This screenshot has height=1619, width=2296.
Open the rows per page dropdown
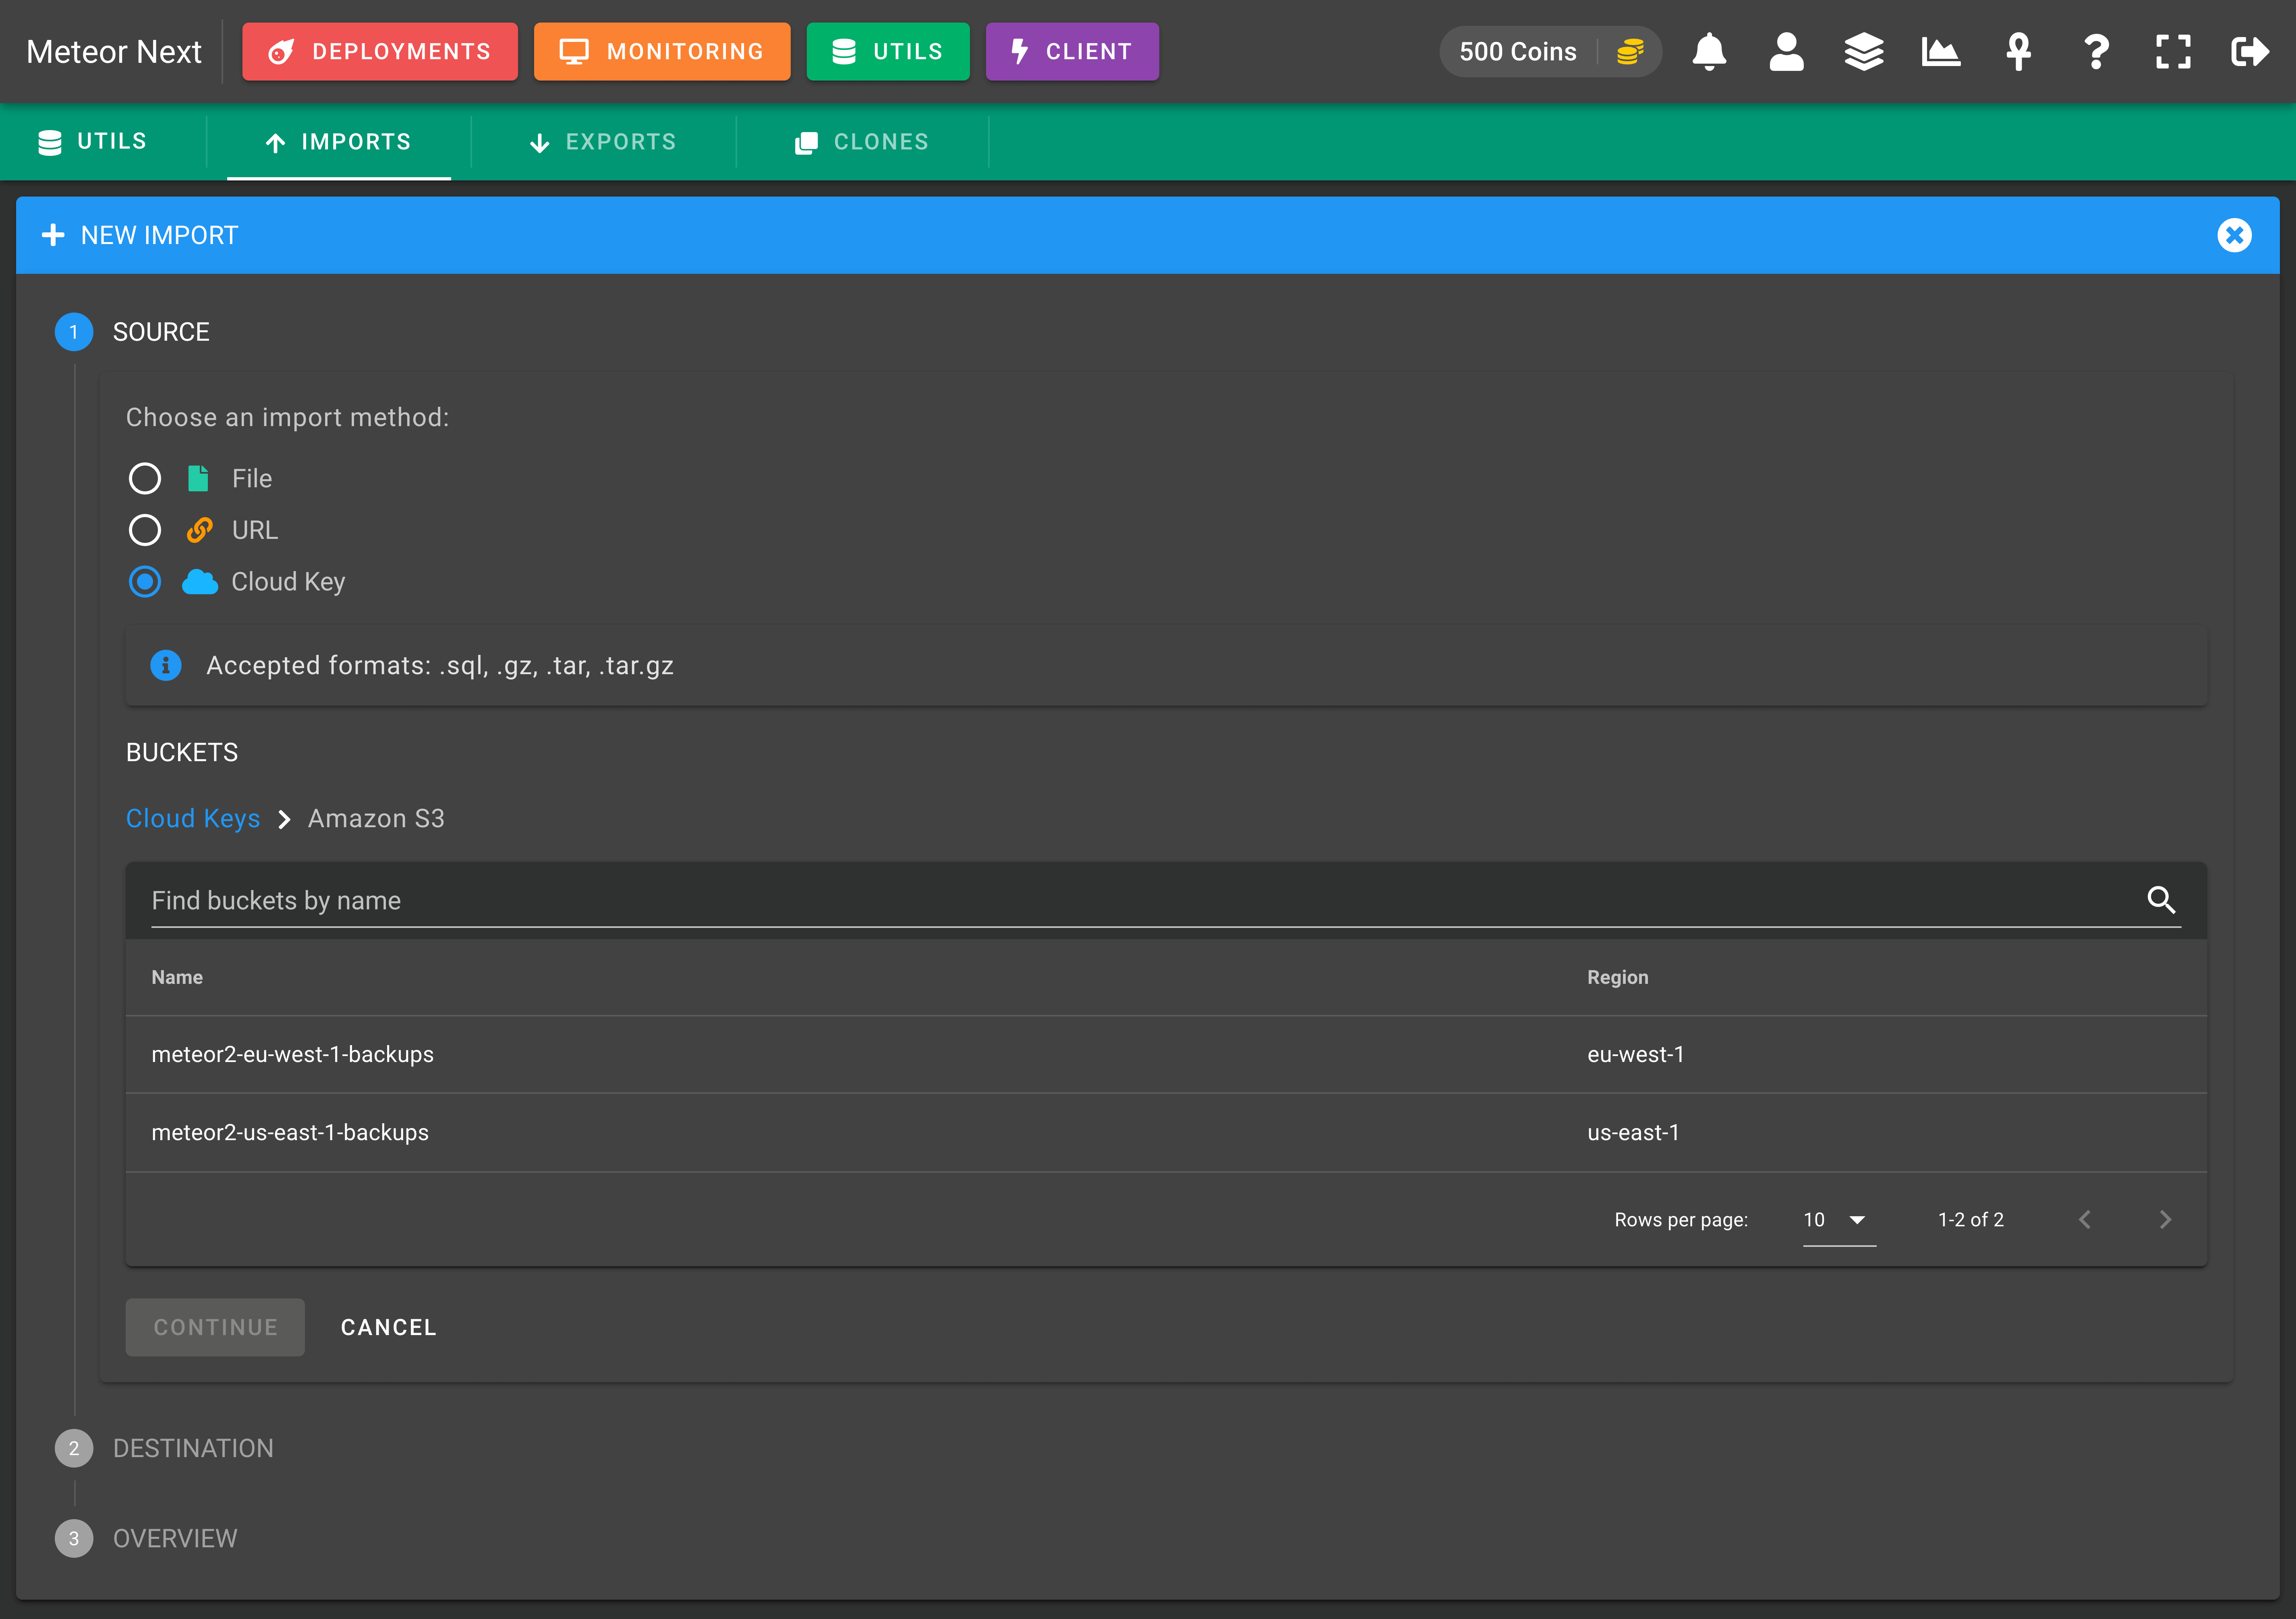[1838, 1219]
